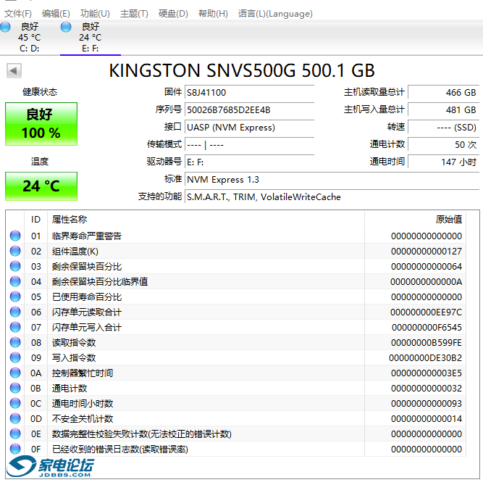Image resolution: width=483 pixels, height=485 pixels.
Task: Select the 不安全关机计数 attribute row
Action: tap(236, 418)
